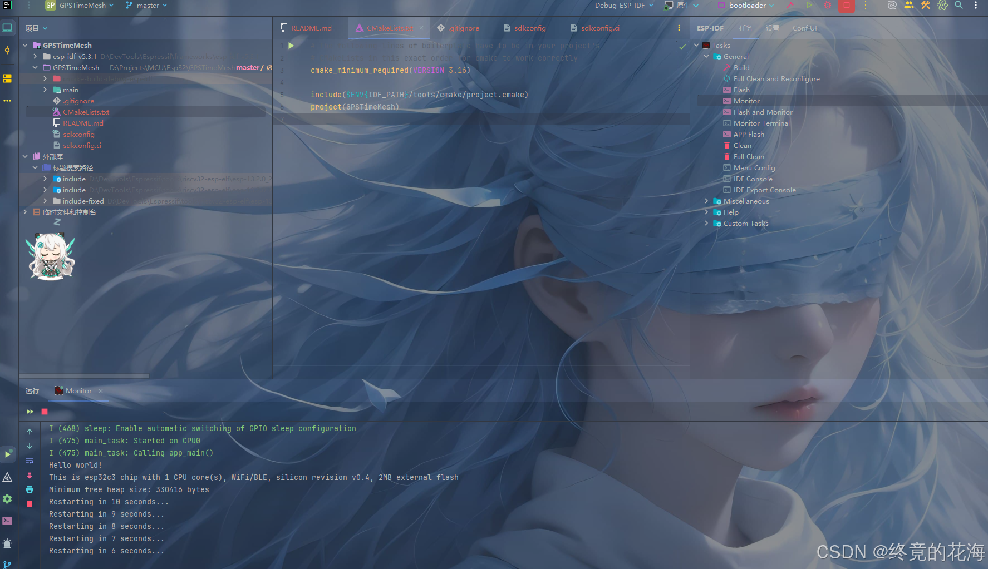Click the chibi mascot sticker in project panel
Viewport: 988px width, 569px height.
50,256
